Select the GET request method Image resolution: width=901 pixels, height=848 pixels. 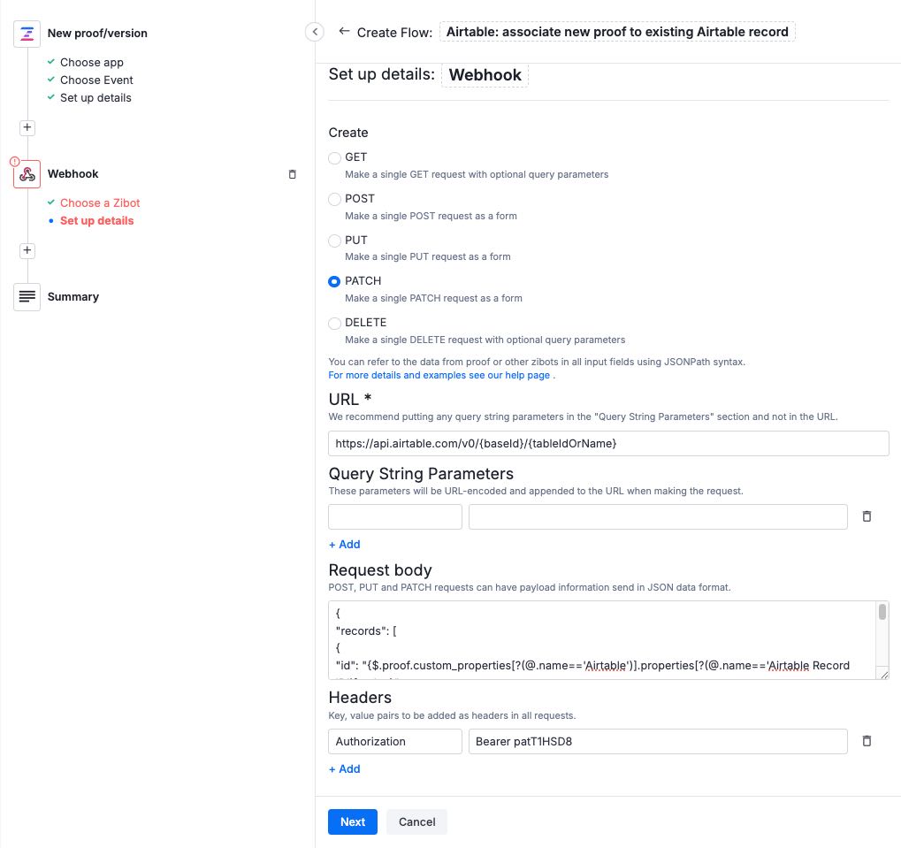[334, 157]
